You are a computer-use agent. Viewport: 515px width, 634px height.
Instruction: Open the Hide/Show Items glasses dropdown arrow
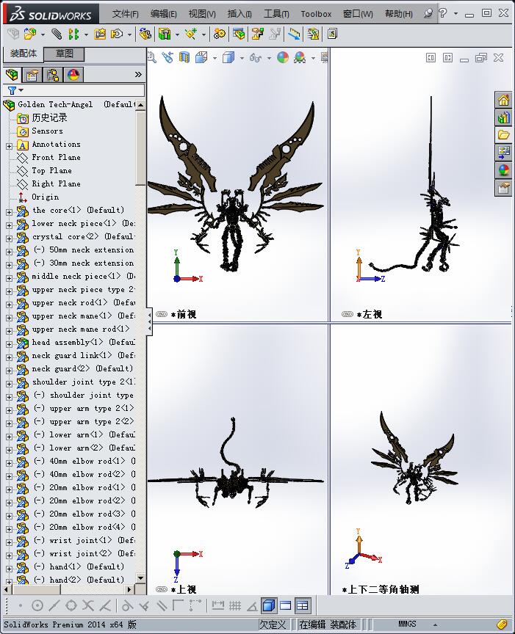(269, 58)
